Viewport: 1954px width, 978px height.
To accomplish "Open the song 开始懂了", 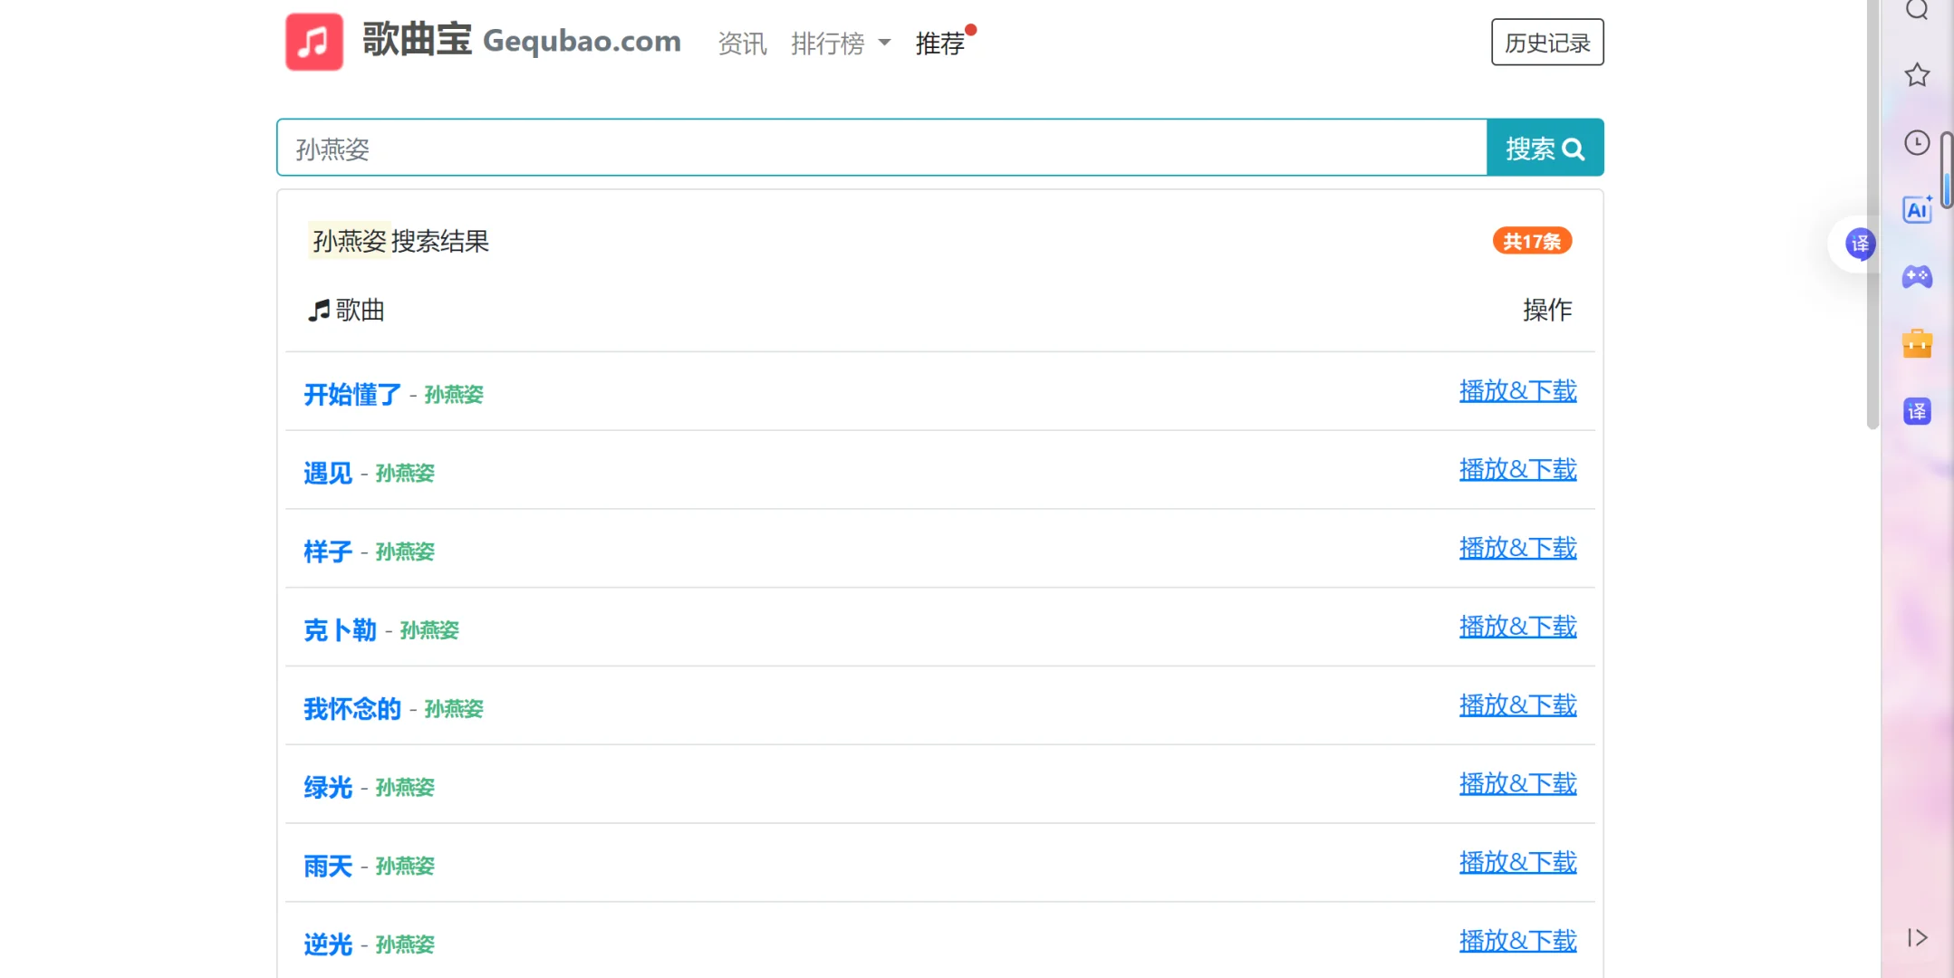I will click(352, 395).
